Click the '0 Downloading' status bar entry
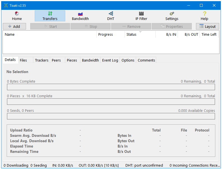 [x=16, y=165]
